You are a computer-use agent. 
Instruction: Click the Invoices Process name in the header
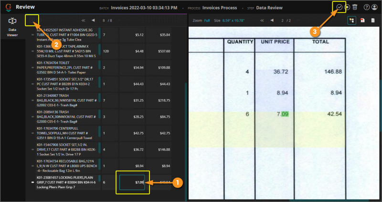pos(220,8)
